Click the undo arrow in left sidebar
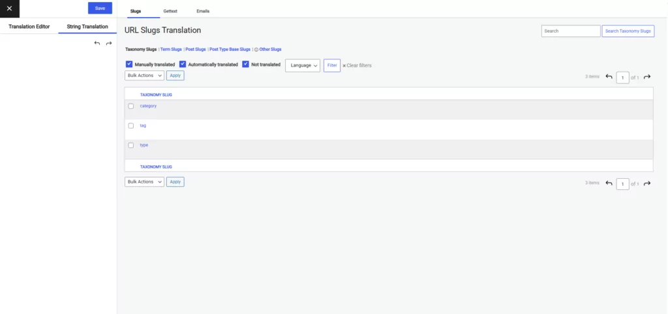 tap(97, 43)
